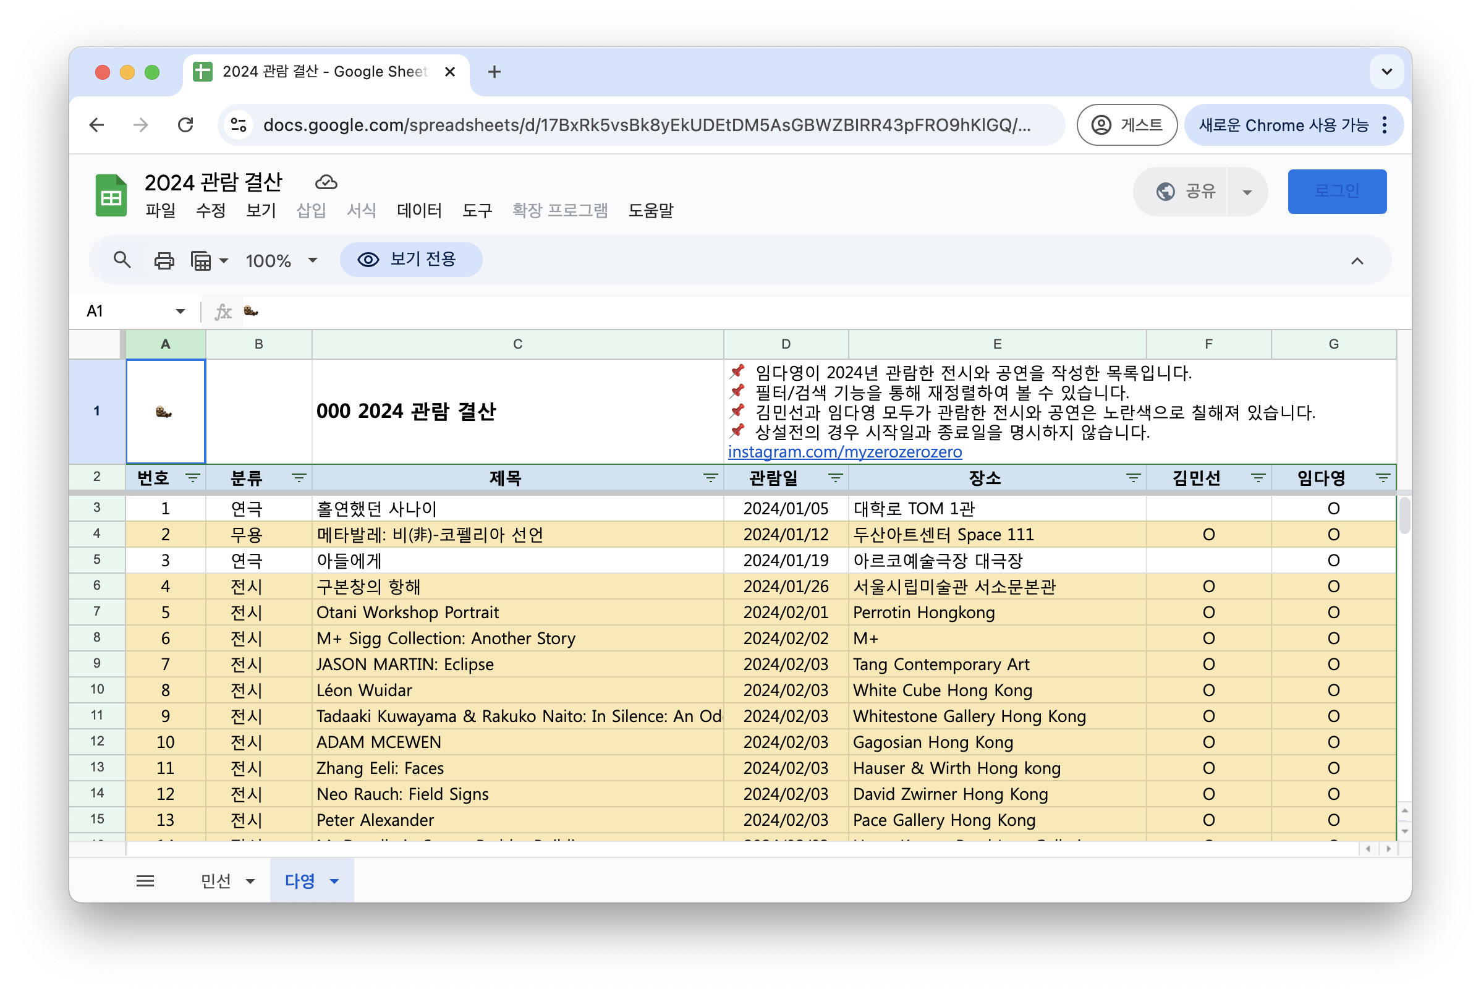
Task: Toggle filter on 관람일 column header
Action: [835, 478]
